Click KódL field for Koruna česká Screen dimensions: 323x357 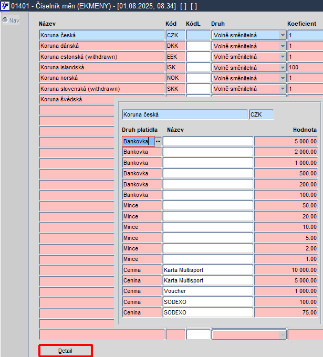[x=198, y=35]
